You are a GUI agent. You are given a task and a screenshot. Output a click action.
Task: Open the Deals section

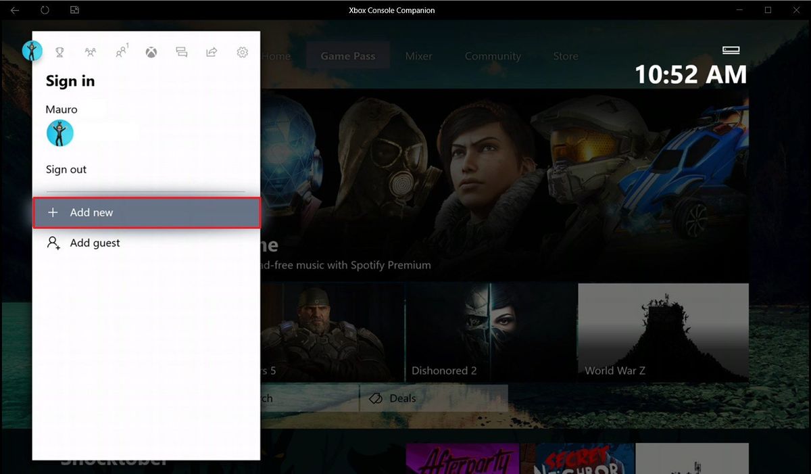(401, 398)
